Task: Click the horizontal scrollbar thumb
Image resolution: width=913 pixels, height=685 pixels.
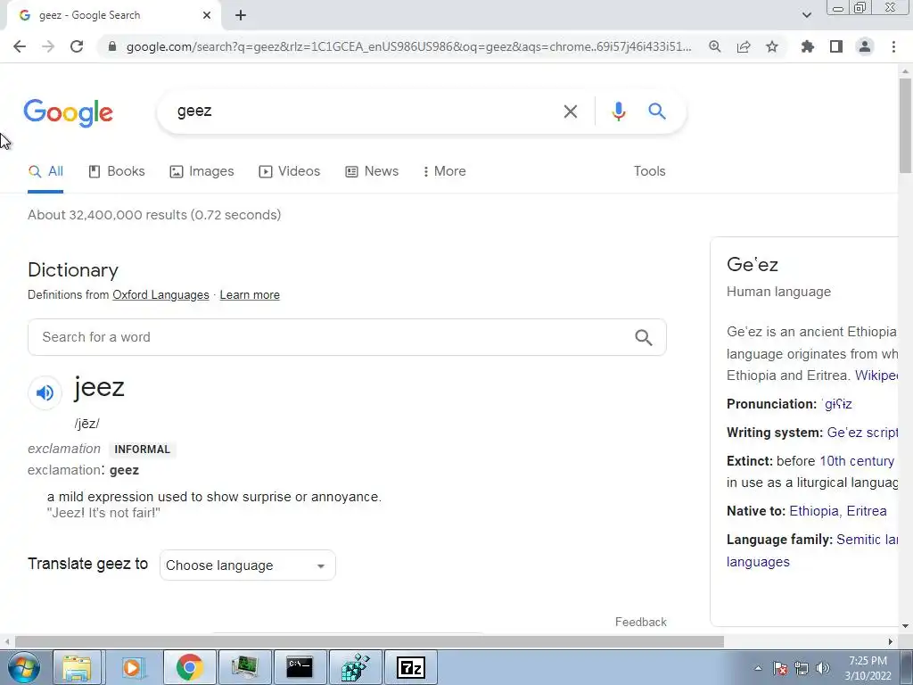Action: point(369,641)
